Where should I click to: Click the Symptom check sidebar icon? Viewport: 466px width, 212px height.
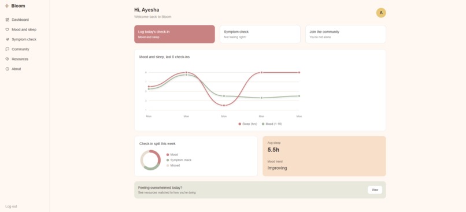(8, 39)
